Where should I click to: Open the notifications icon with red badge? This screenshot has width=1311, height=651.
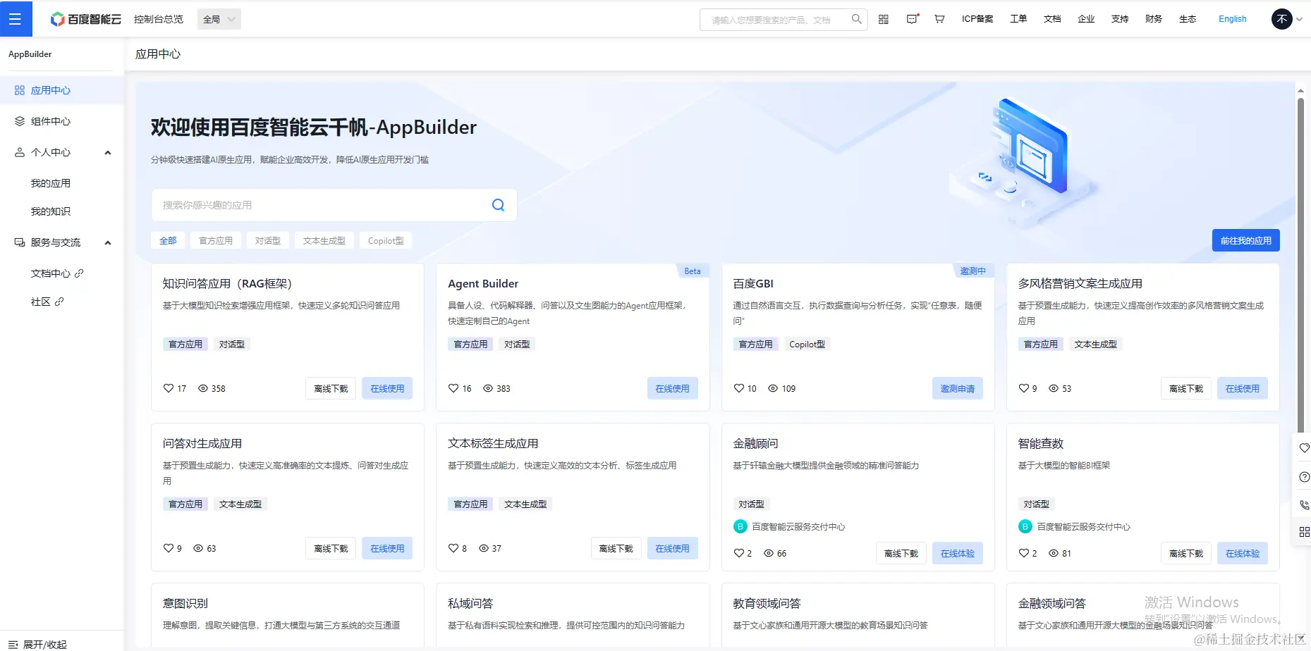(911, 19)
